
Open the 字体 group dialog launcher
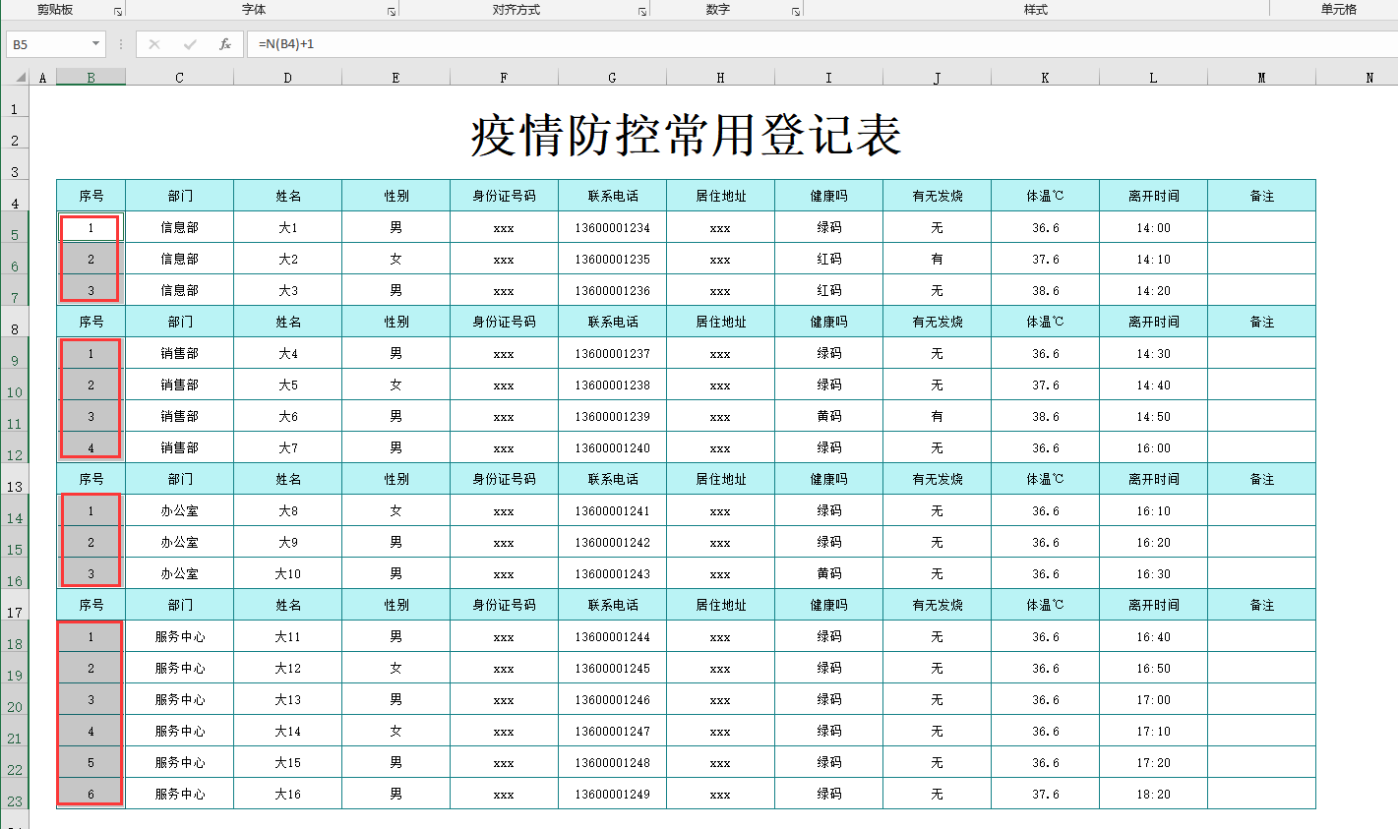(x=392, y=12)
